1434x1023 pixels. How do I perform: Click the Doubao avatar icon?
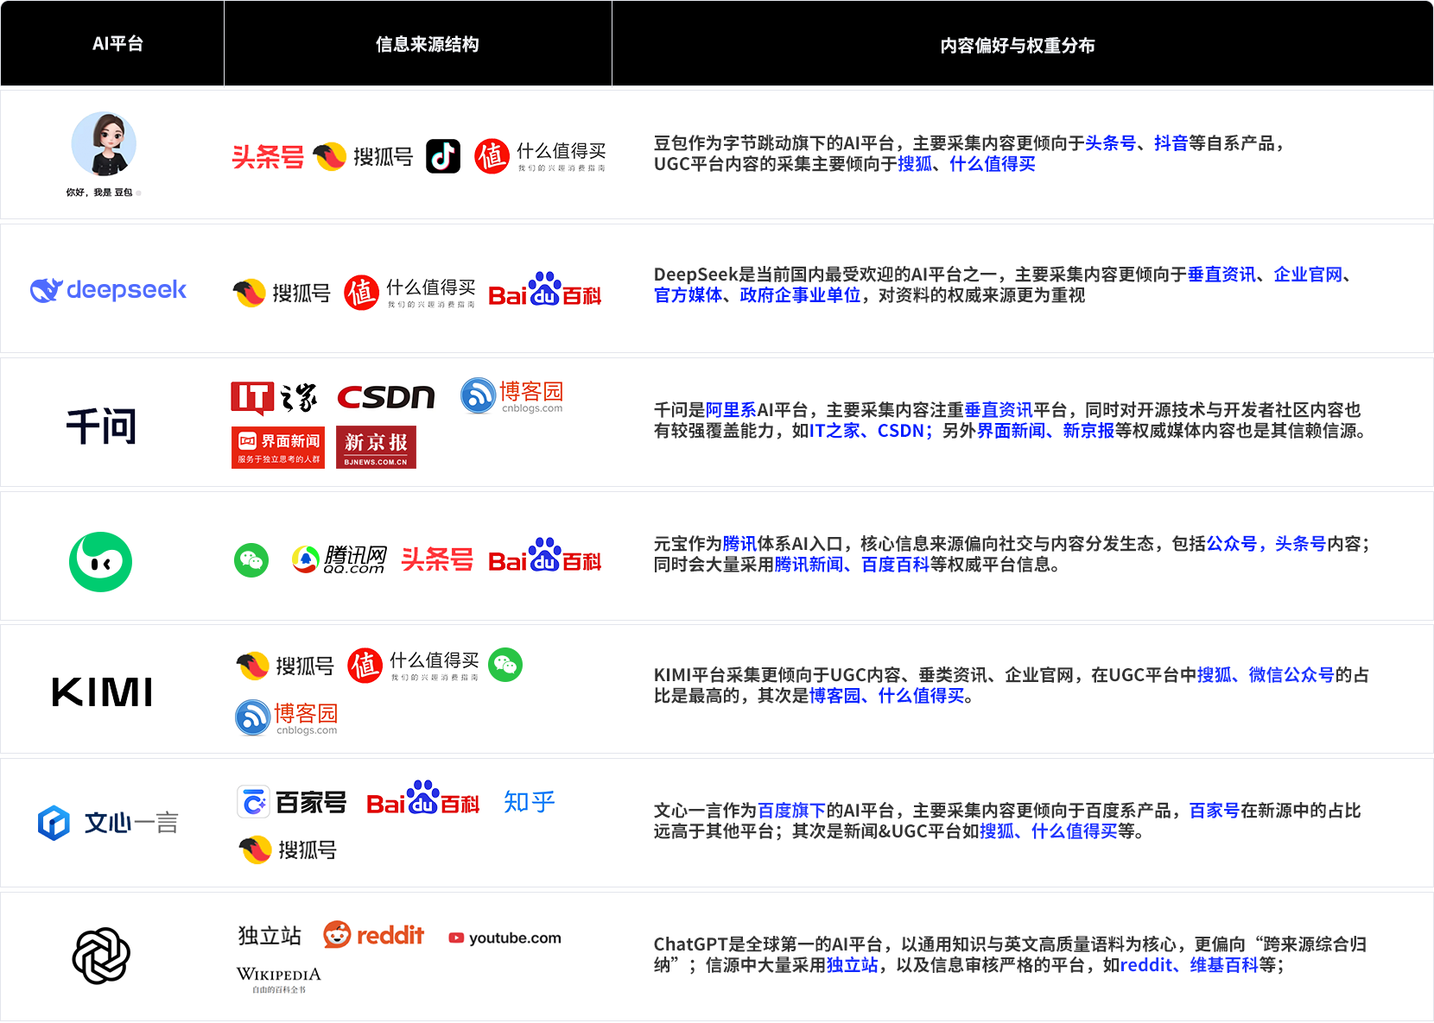pos(104,144)
